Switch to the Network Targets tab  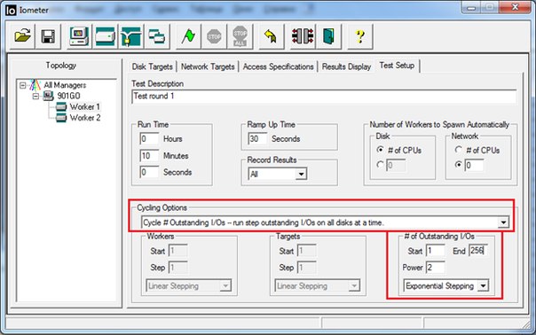click(208, 66)
